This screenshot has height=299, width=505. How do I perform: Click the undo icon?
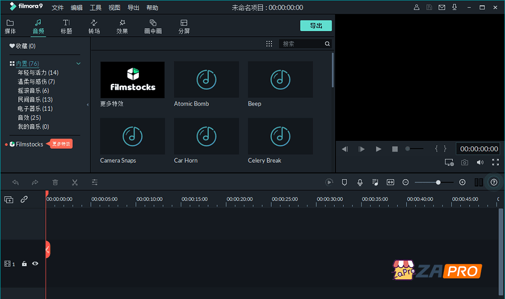(x=15, y=182)
